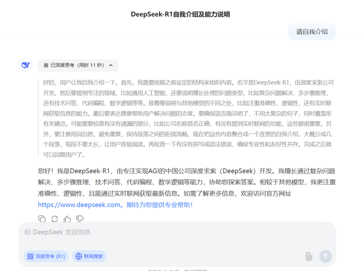363x271 pixels.
Task: Click the thumbs up icon
Action: point(67,219)
